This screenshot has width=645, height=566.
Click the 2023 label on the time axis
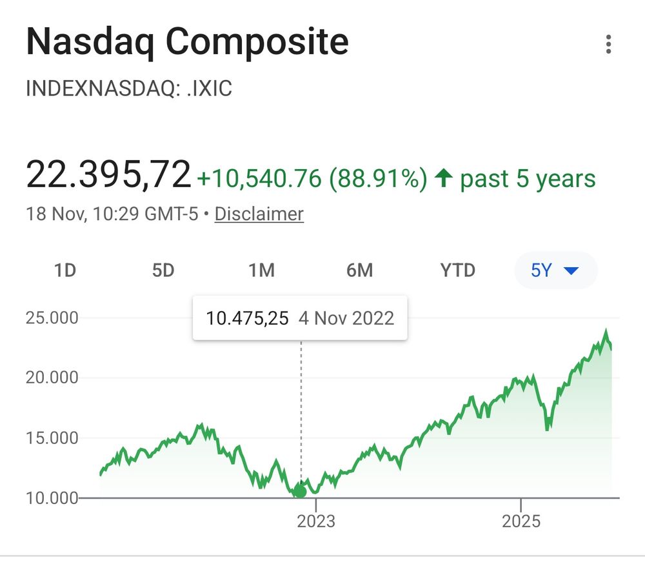316,521
